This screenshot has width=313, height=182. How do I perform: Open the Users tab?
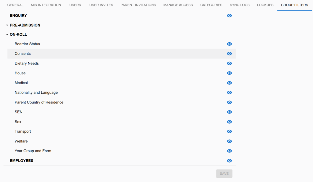coord(75,5)
